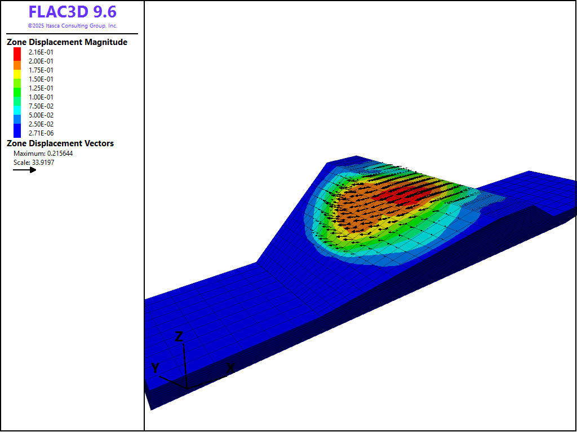The image size is (577, 432).
Task: Click the Maximum: 0.215644 value
Action: (x=43, y=154)
